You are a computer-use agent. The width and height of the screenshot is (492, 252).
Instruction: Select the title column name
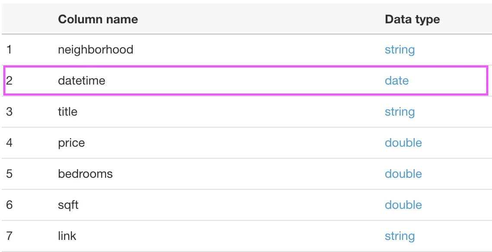(x=67, y=112)
